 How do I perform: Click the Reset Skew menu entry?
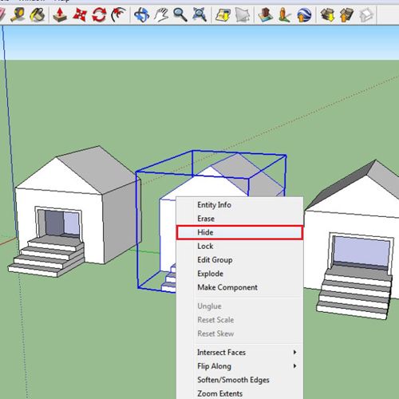point(239,334)
